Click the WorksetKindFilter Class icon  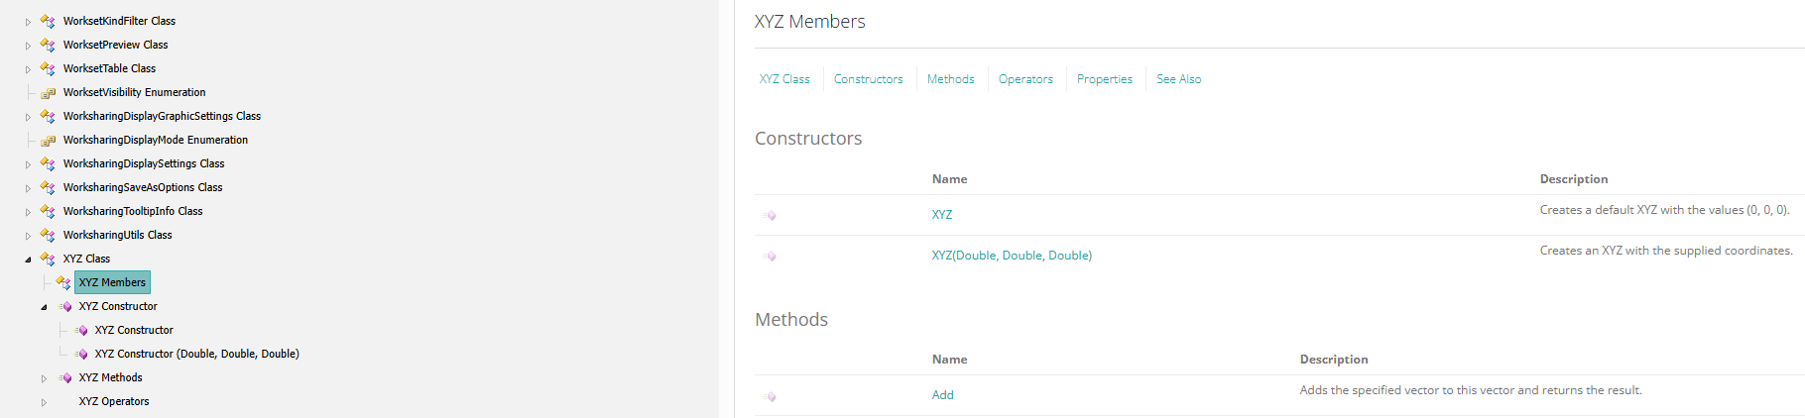(48, 21)
